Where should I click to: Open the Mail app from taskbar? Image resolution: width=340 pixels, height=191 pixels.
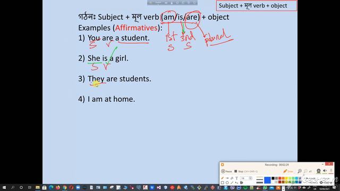(271, 187)
